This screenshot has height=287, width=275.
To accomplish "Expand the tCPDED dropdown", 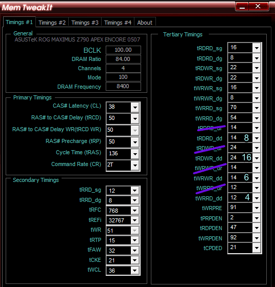I will (257, 248).
